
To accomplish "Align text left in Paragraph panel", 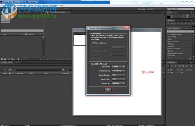I will (168, 66).
